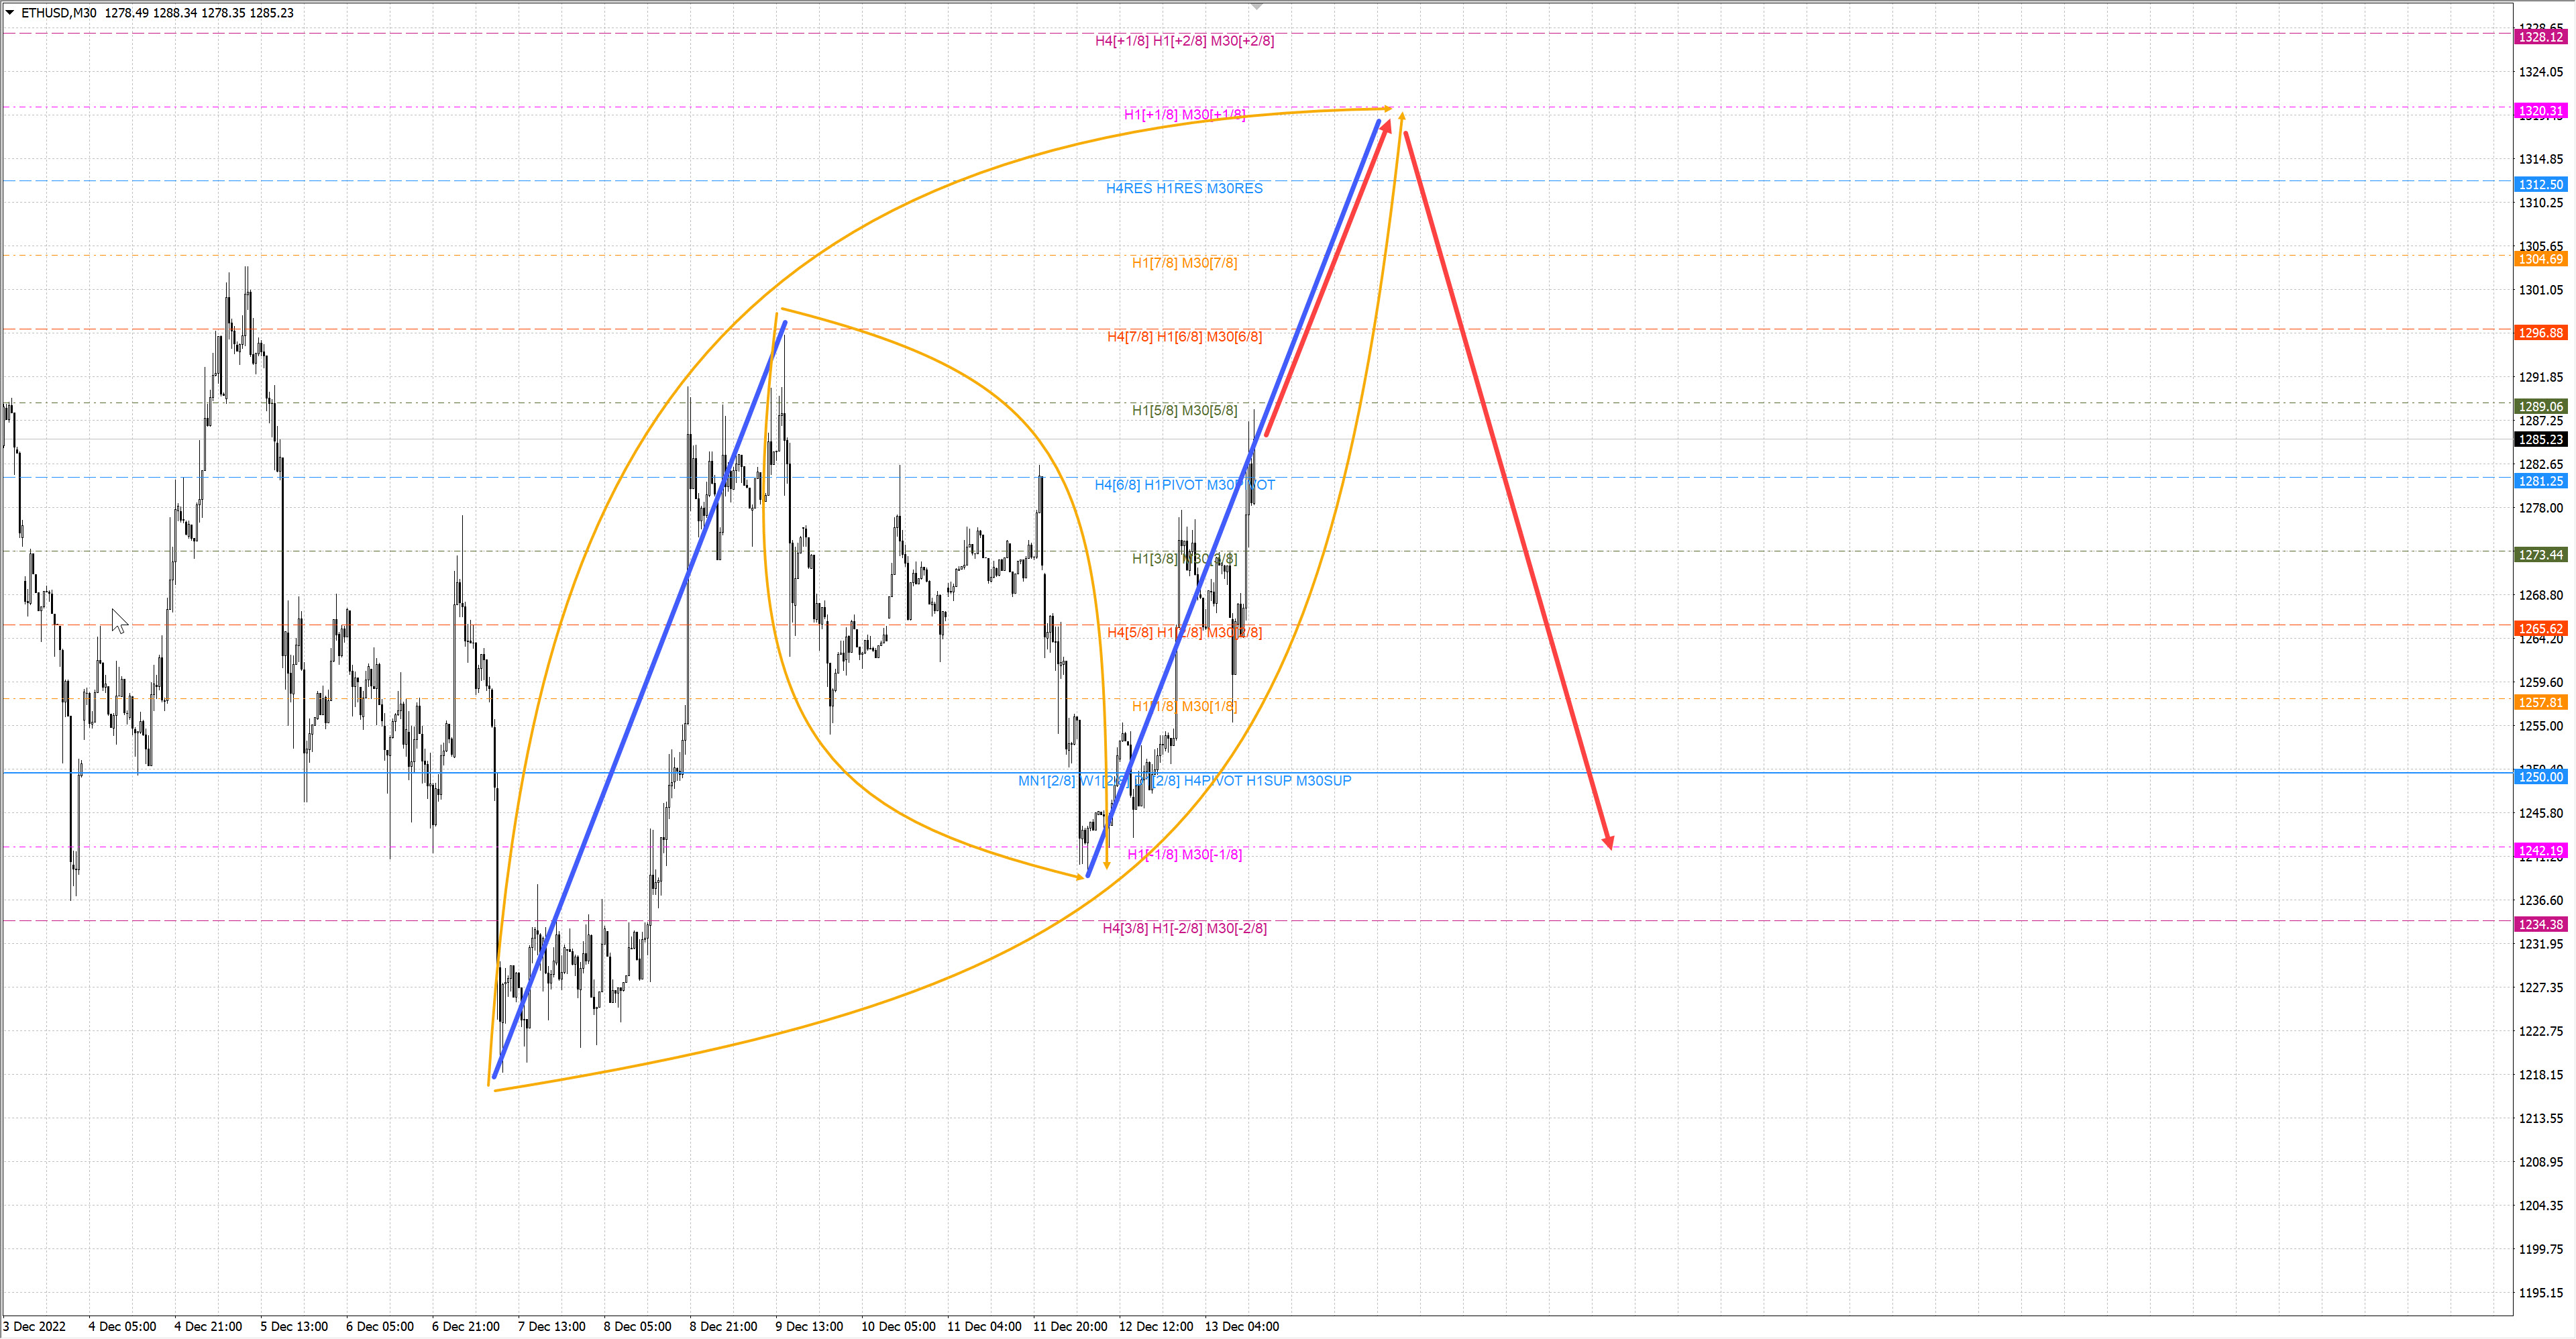The image size is (2576, 1339).
Task: Click the gray chart shift marker at top
Action: [x=1257, y=6]
